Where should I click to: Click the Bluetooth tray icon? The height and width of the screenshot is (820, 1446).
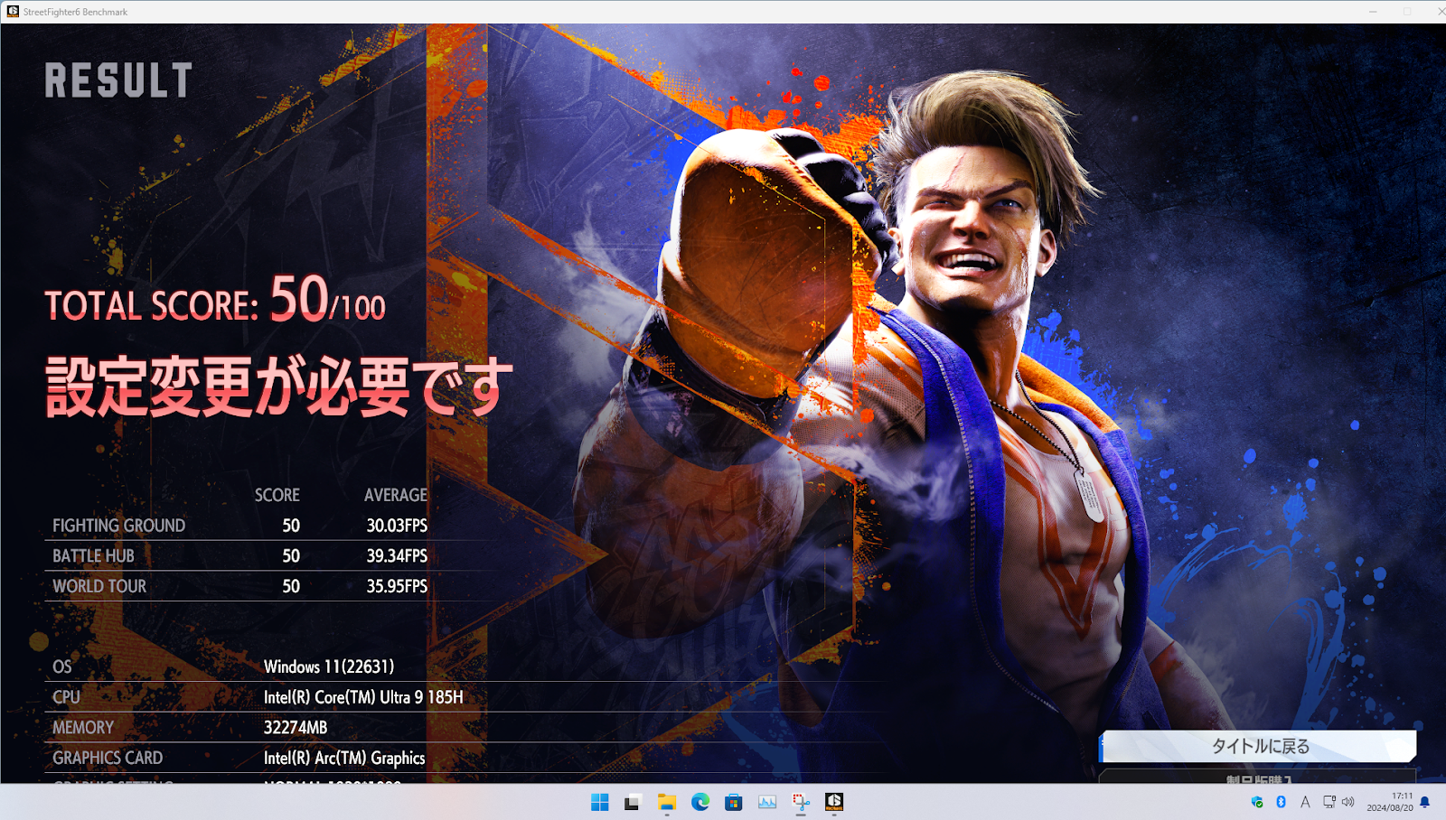[x=1281, y=802]
